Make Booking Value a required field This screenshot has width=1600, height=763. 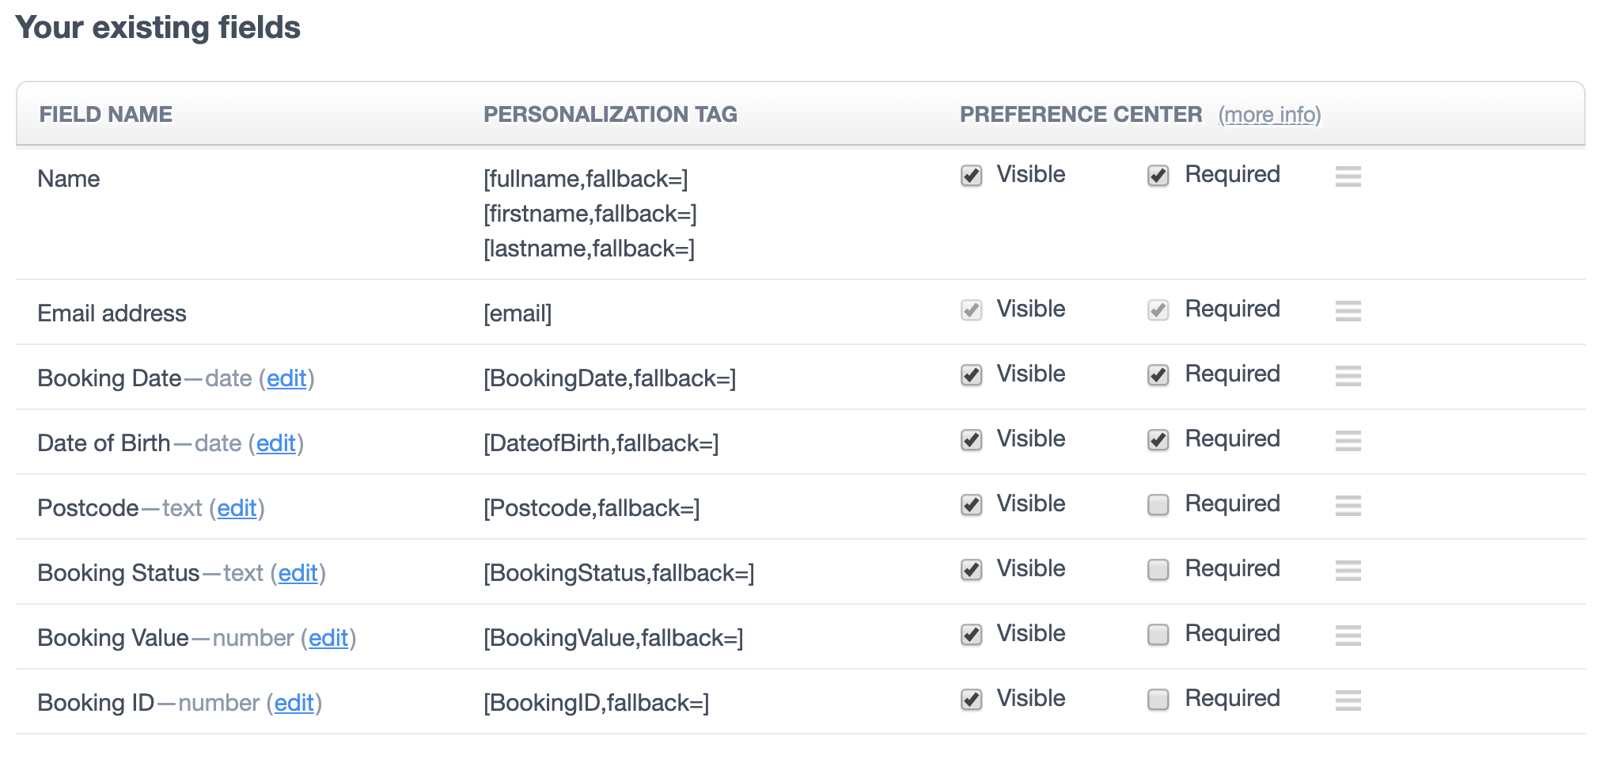point(1158,635)
